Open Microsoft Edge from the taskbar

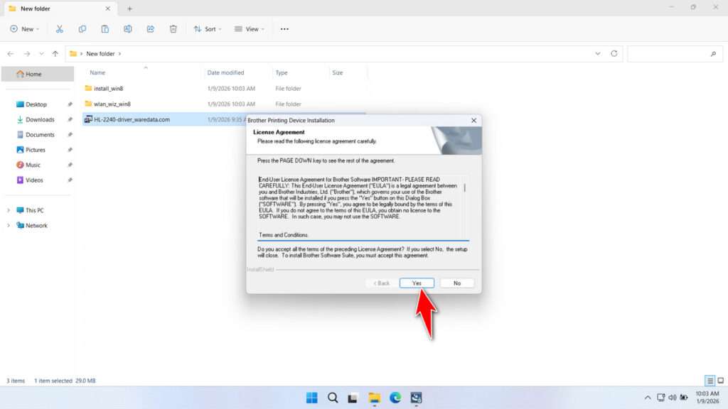coord(395,398)
